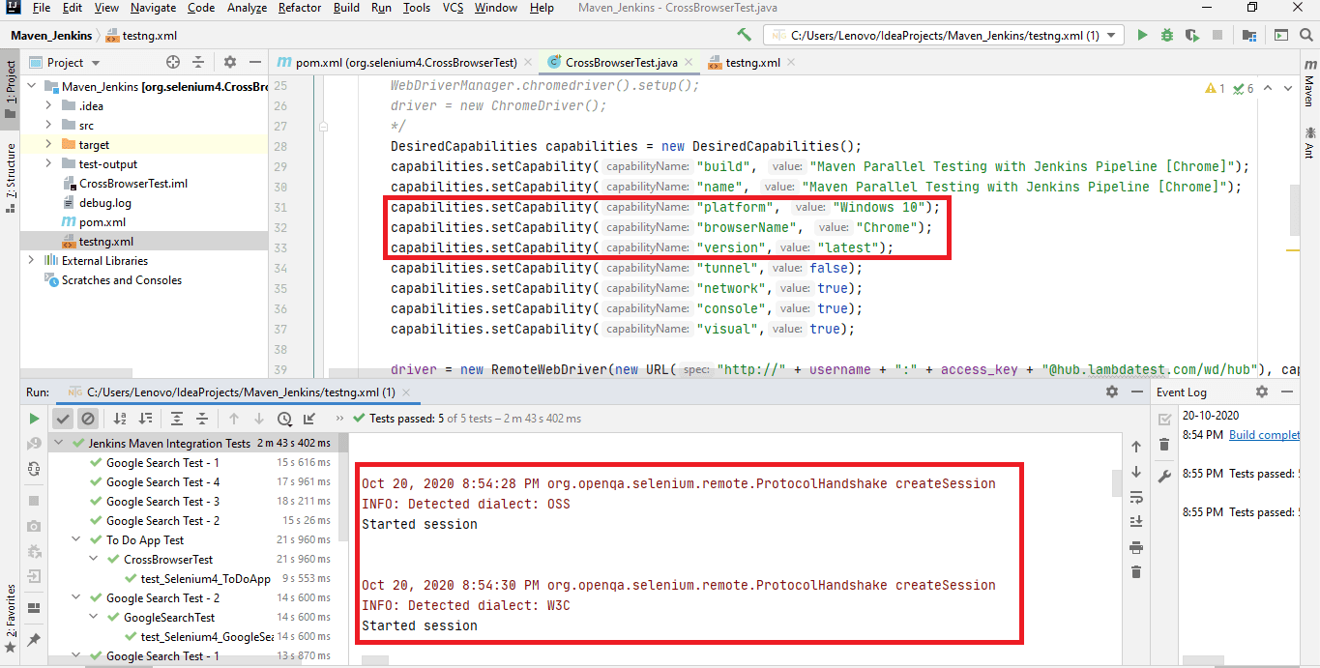
Task: Toggle Show Passed tests filter
Action: point(65,418)
